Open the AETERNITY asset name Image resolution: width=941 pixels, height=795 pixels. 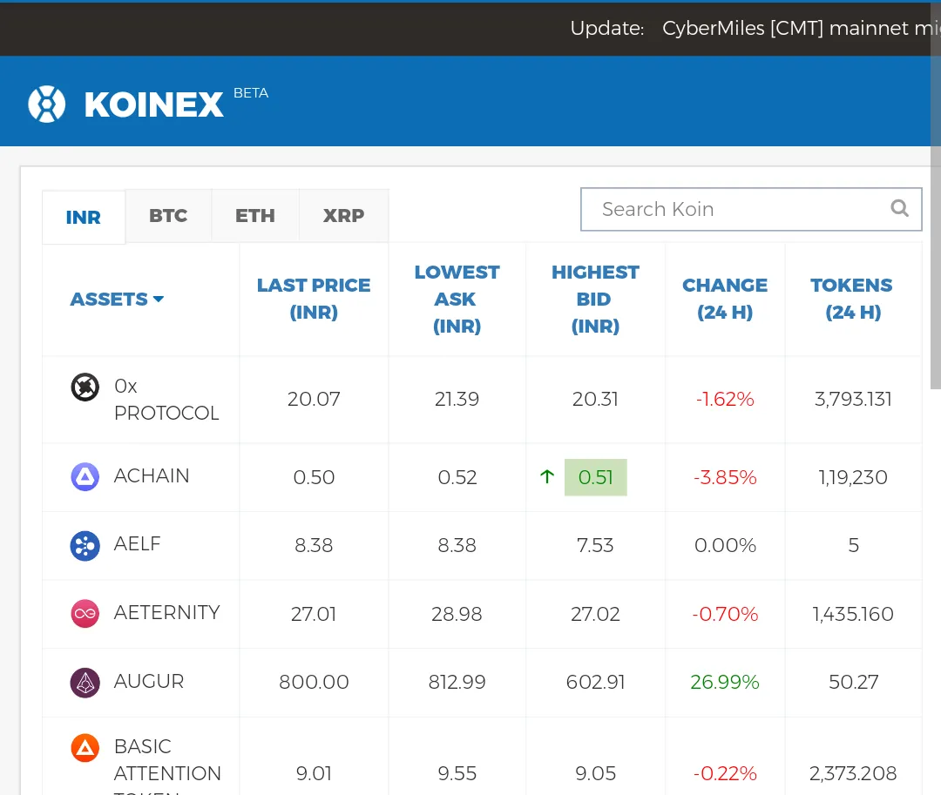point(166,612)
